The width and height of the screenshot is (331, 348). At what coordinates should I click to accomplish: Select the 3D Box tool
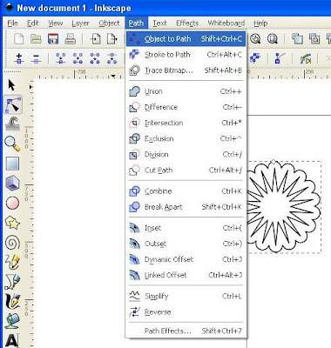click(x=12, y=183)
